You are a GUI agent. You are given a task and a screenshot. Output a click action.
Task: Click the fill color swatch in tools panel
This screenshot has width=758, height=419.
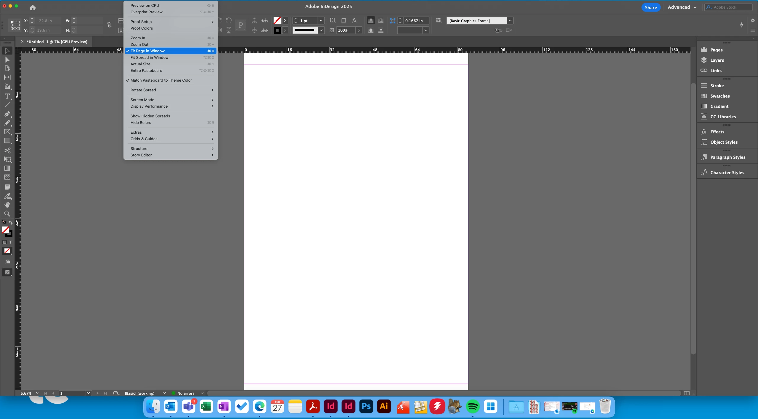pyautogui.click(x=5, y=230)
